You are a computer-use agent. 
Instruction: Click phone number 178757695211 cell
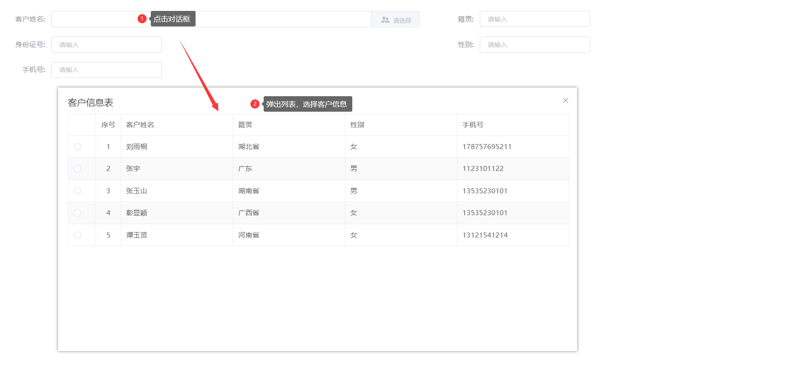(x=487, y=147)
